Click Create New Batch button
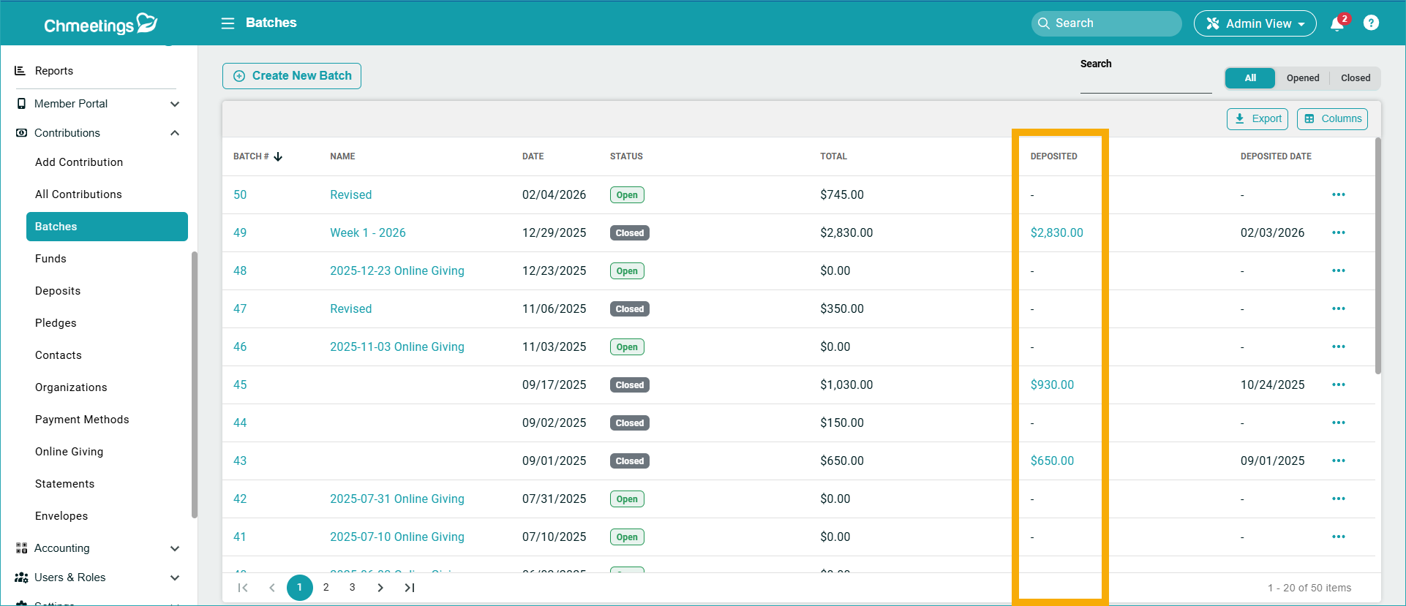This screenshot has height=606, width=1406. pos(292,76)
